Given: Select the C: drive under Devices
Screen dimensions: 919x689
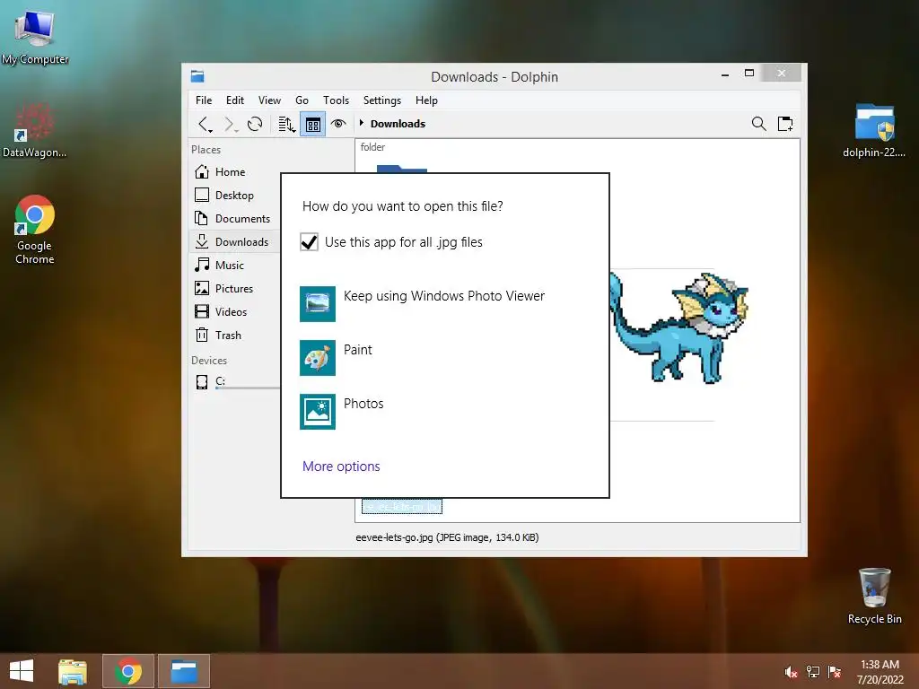Looking at the screenshot, I should coord(234,381).
